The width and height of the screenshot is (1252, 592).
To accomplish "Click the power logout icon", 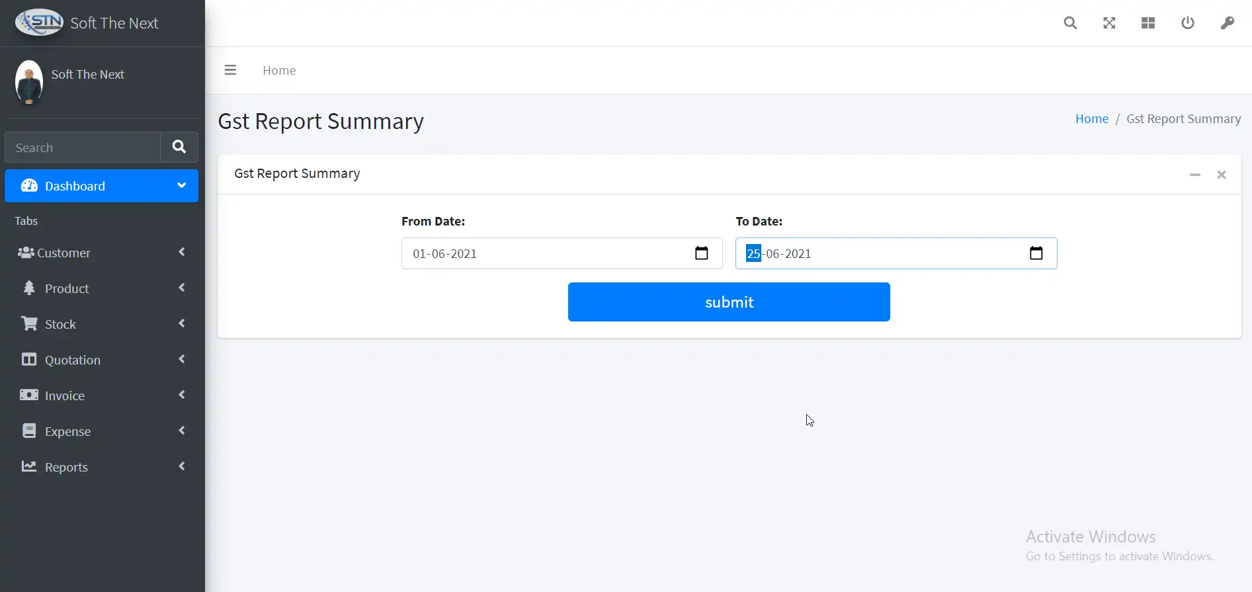I will pos(1188,23).
